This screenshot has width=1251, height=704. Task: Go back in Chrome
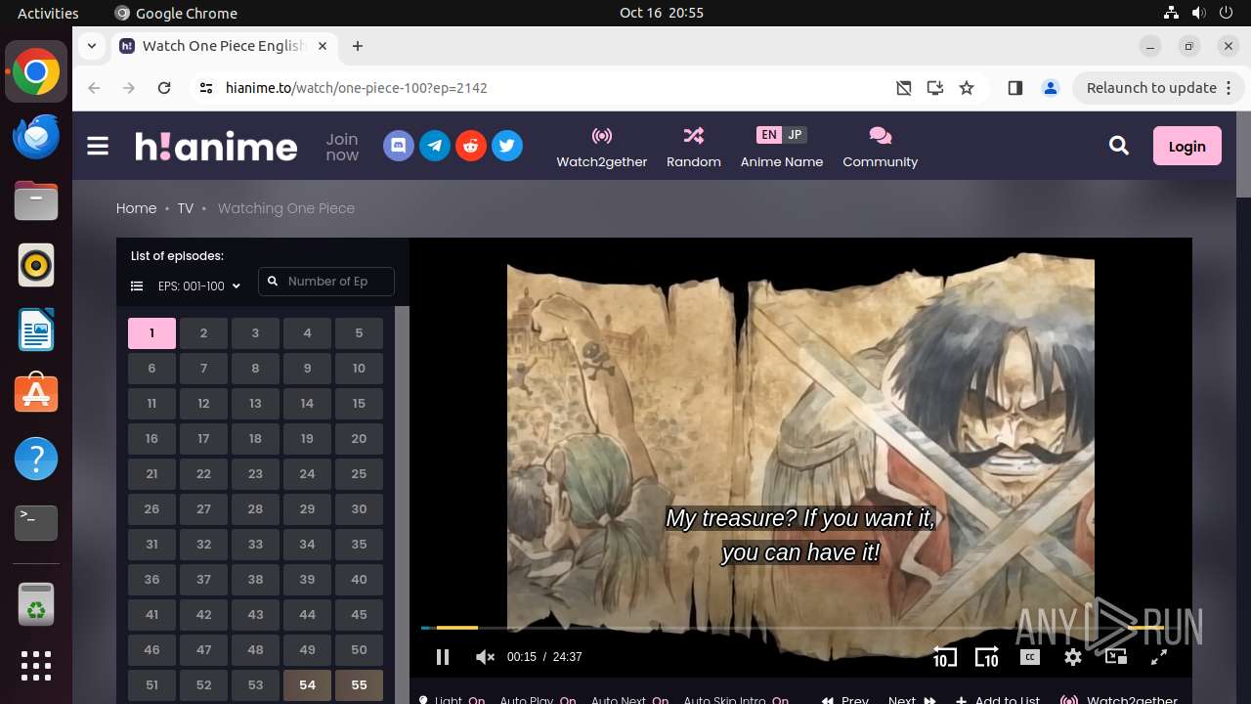pos(94,88)
